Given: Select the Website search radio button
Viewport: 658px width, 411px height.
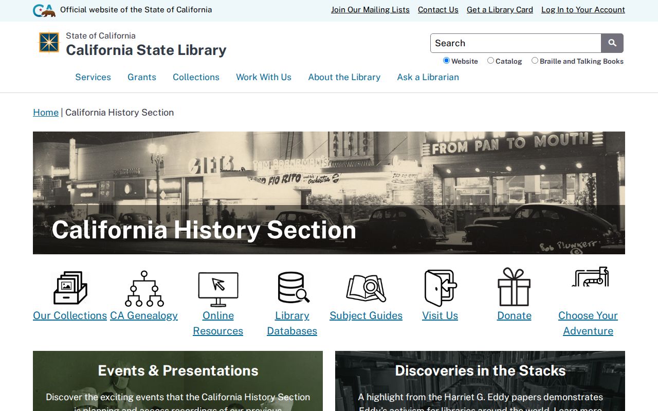Looking at the screenshot, I should pyautogui.click(x=446, y=61).
